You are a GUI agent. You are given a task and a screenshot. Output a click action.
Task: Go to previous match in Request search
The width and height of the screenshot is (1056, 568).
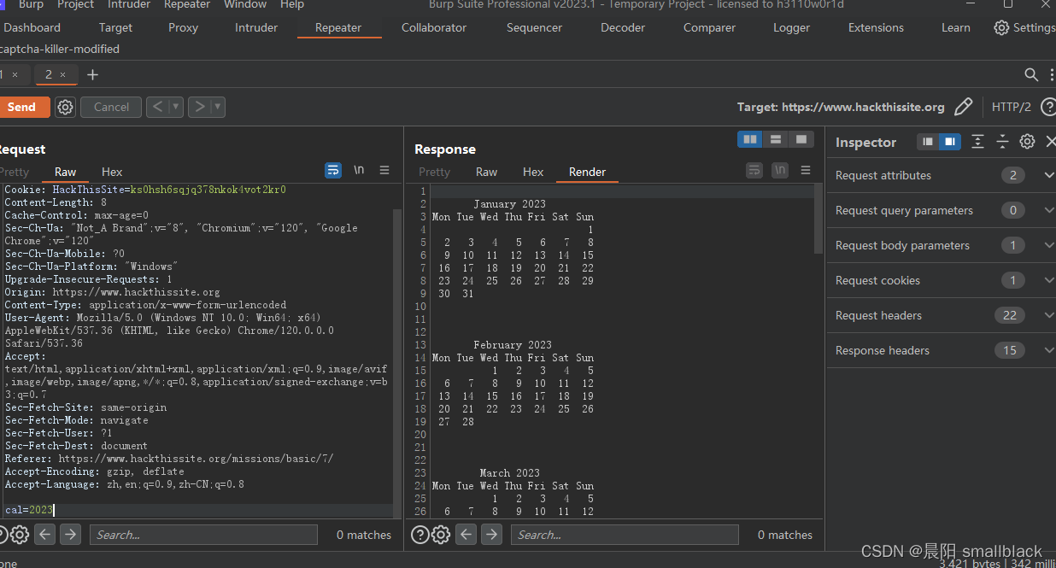click(45, 535)
